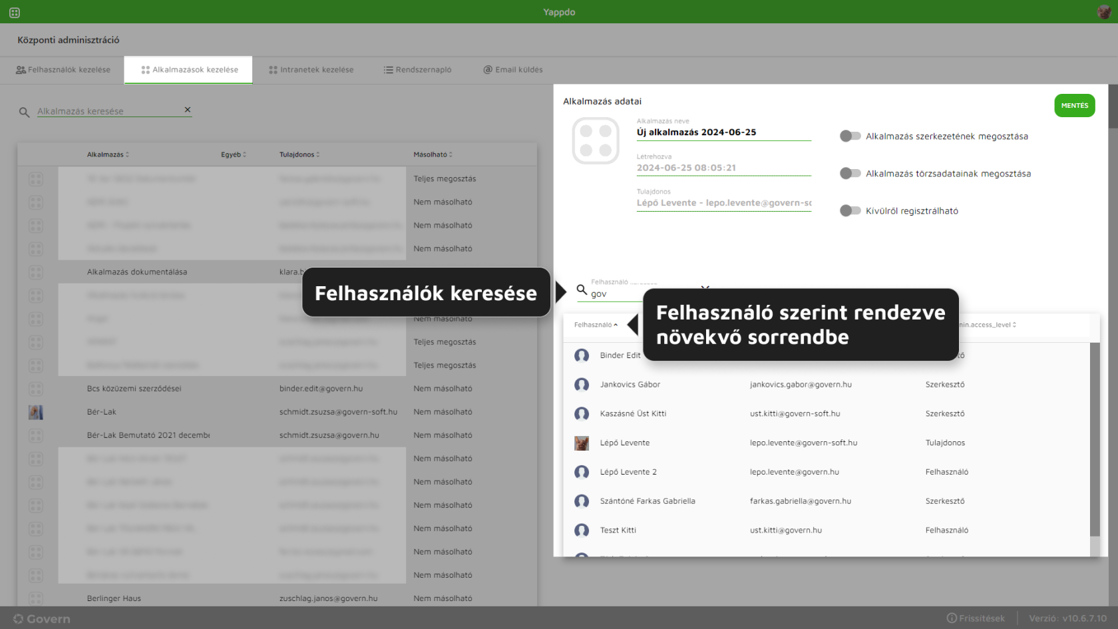Click the Frissítések link in the status bar
The width and height of the screenshot is (1118, 629).
(981, 618)
